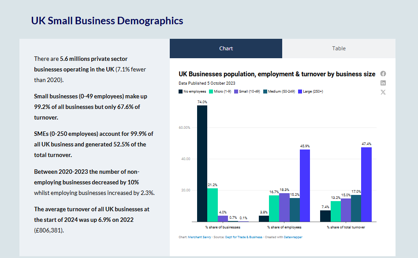The height and width of the screenshot is (258, 418).
Task: Click the Large (250+) legend swatch
Action: click(300, 91)
